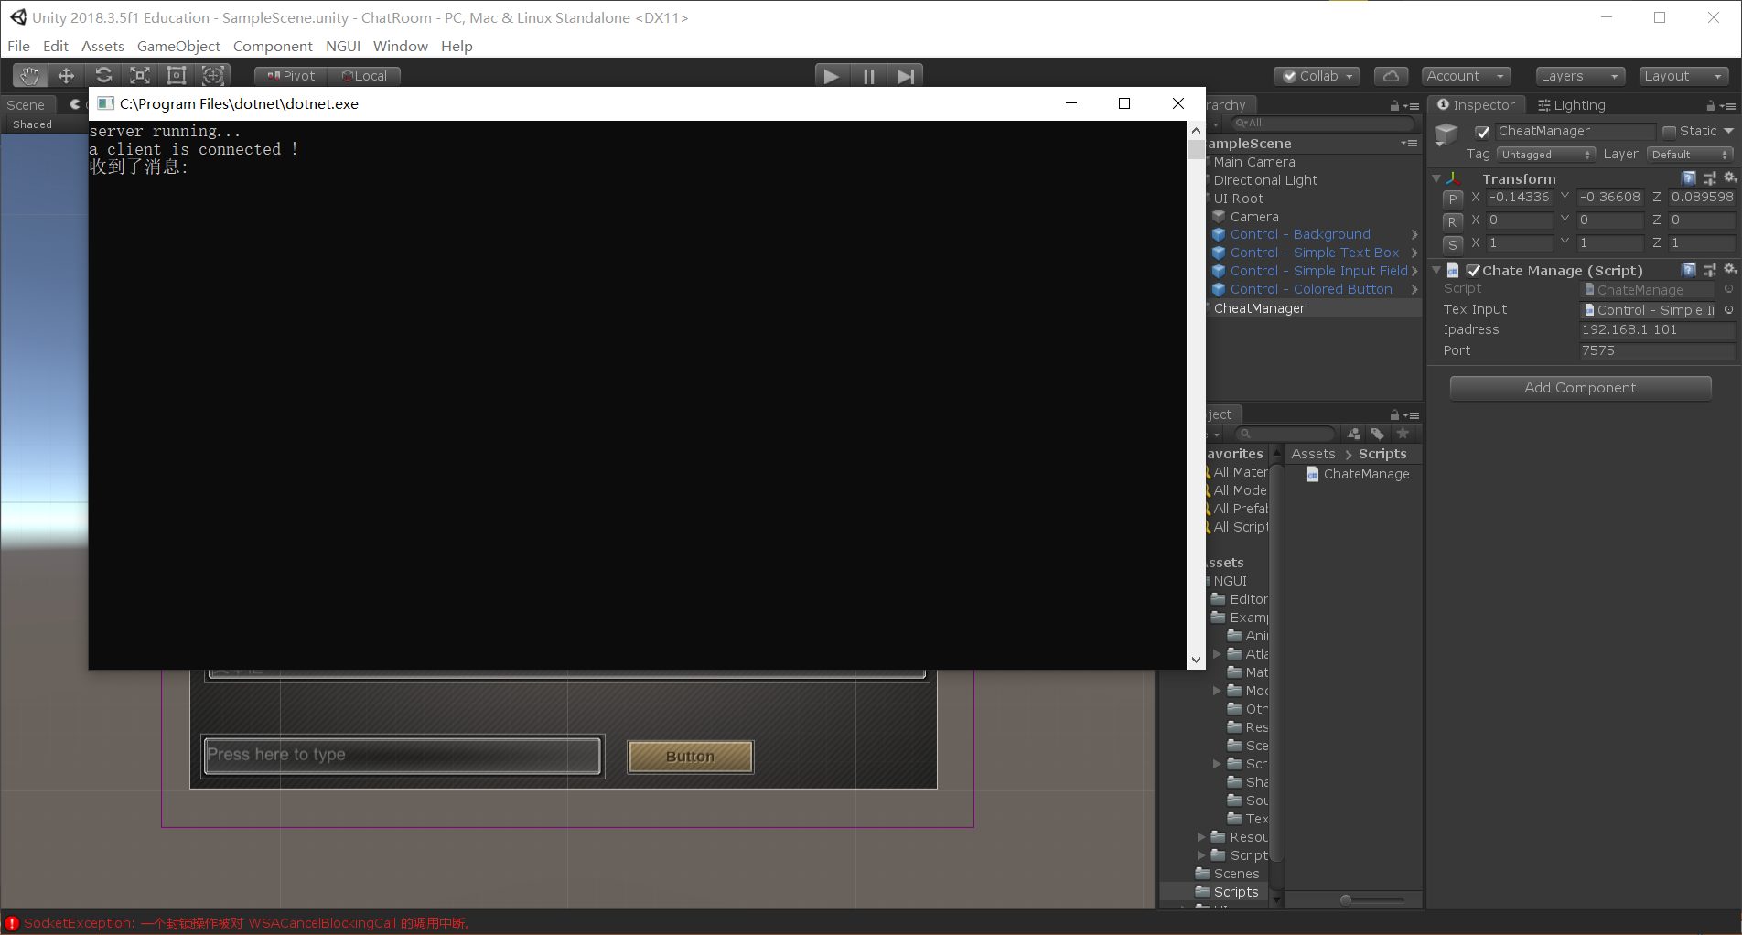Screen dimensions: 1742x935
Task: Select the Move tool
Action: click(x=66, y=76)
